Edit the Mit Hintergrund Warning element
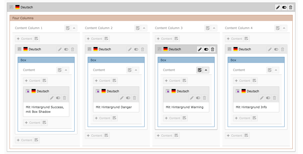Viewport: 303px width, 154px height. click(x=192, y=98)
